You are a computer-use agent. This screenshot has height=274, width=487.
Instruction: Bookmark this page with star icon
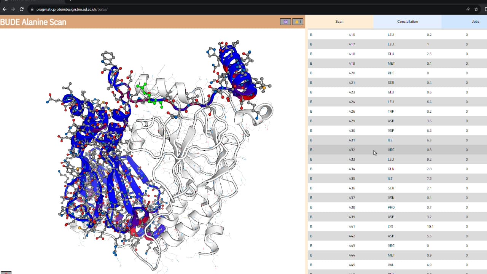(x=476, y=9)
